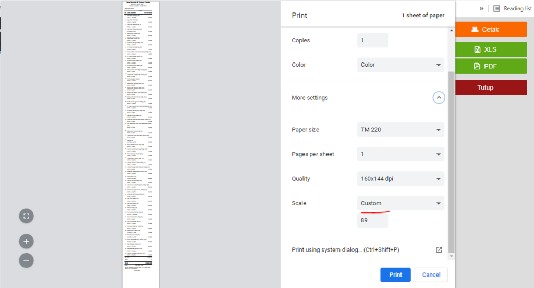Image resolution: width=534 pixels, height=288 pixels.
Task: Click the fit-to-page preview icon
Action: pyautogui.click(x=26, y=216)
